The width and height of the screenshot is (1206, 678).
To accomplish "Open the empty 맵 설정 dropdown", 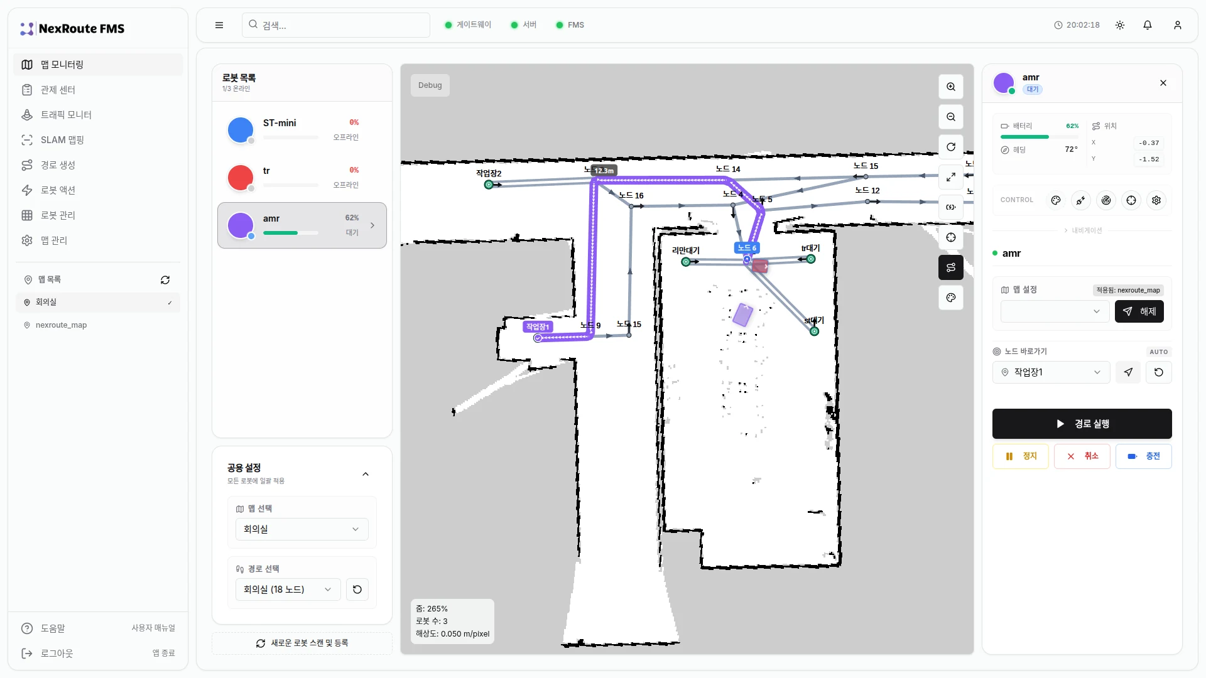I will [1055, 311].
